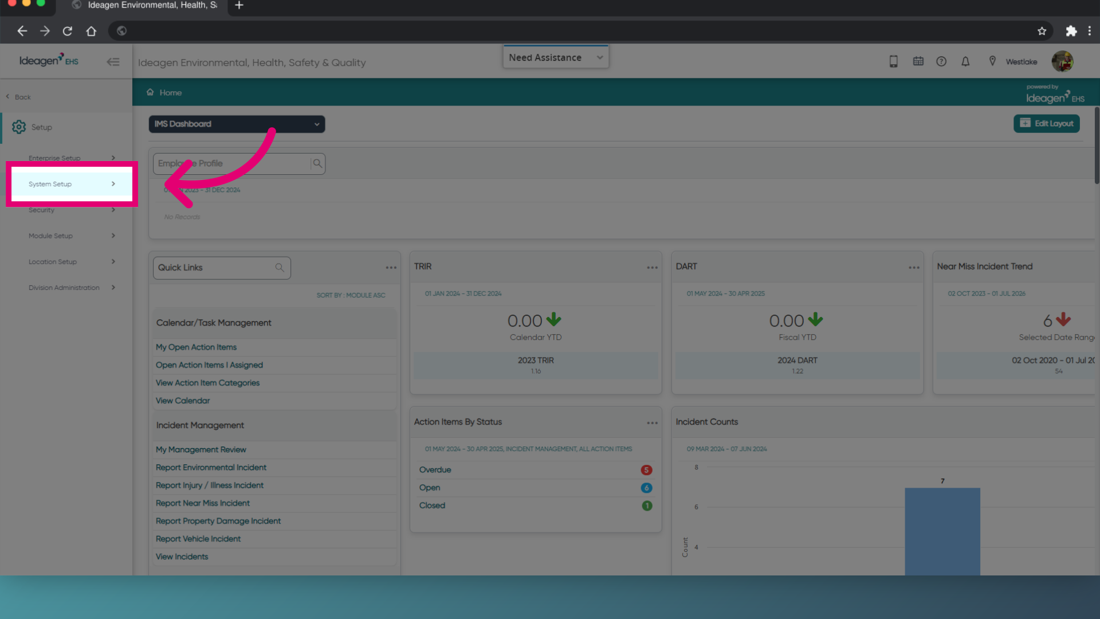Go to Home via the house icon
The image size is (1100, 619).
coord(150,92)
